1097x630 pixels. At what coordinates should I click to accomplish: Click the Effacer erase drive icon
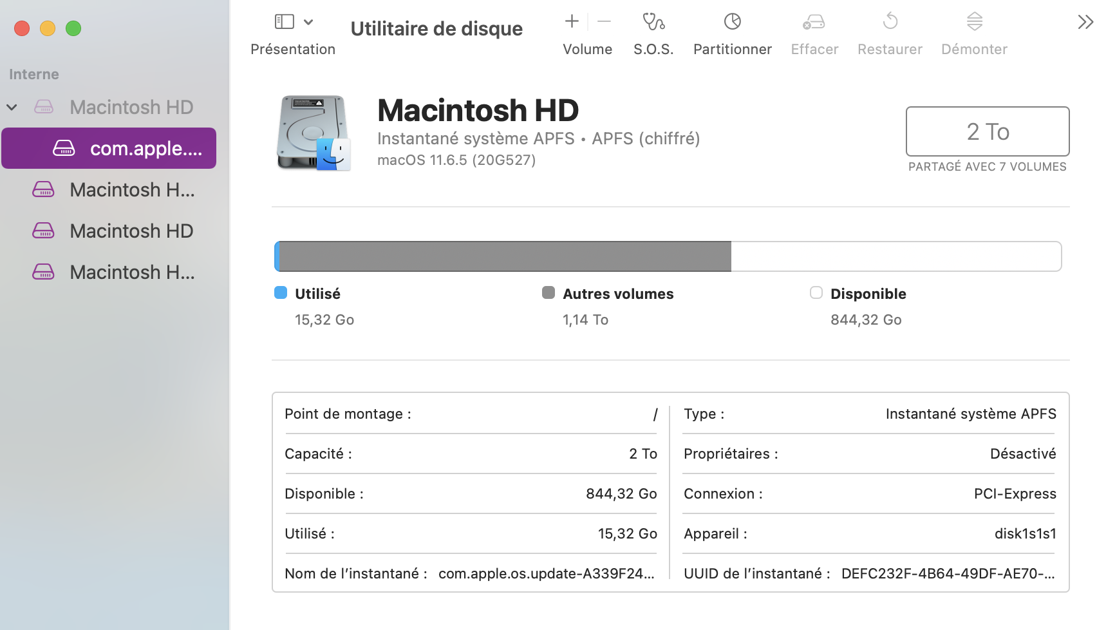click(x=814, y=22)
